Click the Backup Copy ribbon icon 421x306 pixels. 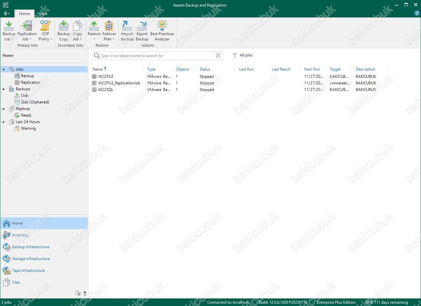click(x=64, y=26)
